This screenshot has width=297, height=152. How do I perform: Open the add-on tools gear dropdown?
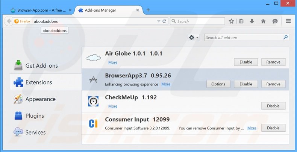pyautogui.click(x=193, y=38)
